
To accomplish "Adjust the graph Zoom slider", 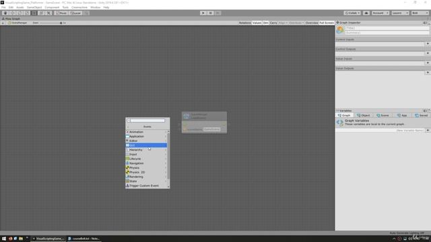I will pos(51,23).
